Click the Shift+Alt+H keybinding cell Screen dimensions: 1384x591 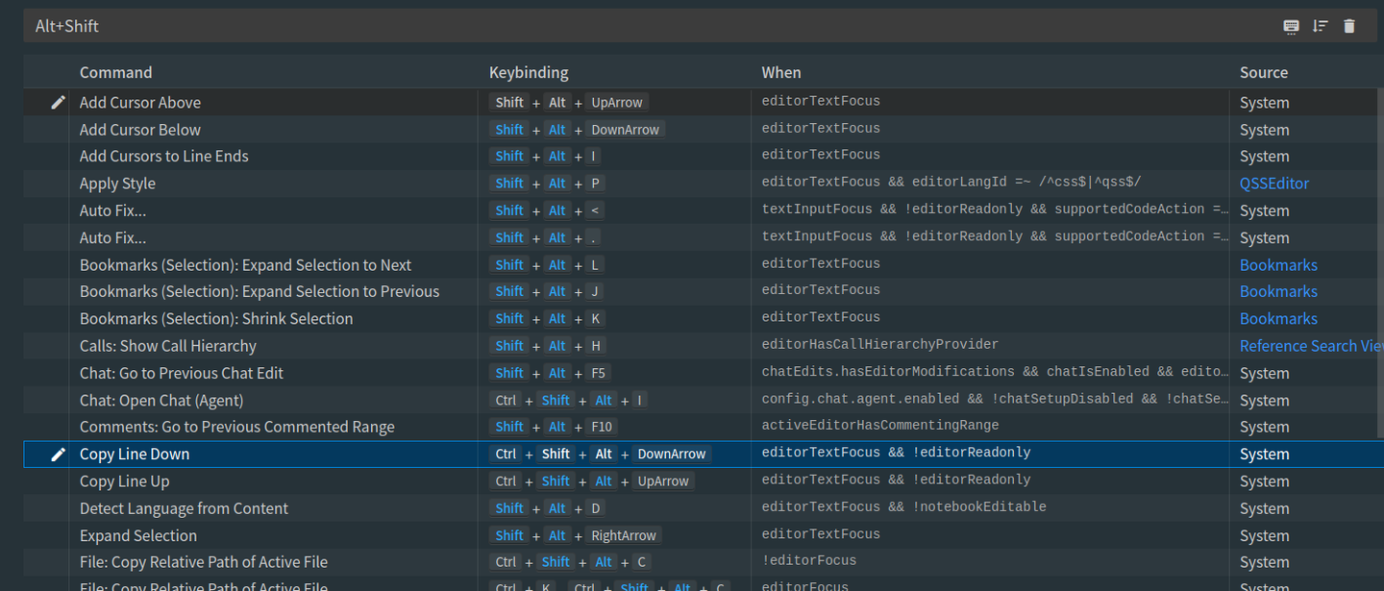(x=548, y=346)
